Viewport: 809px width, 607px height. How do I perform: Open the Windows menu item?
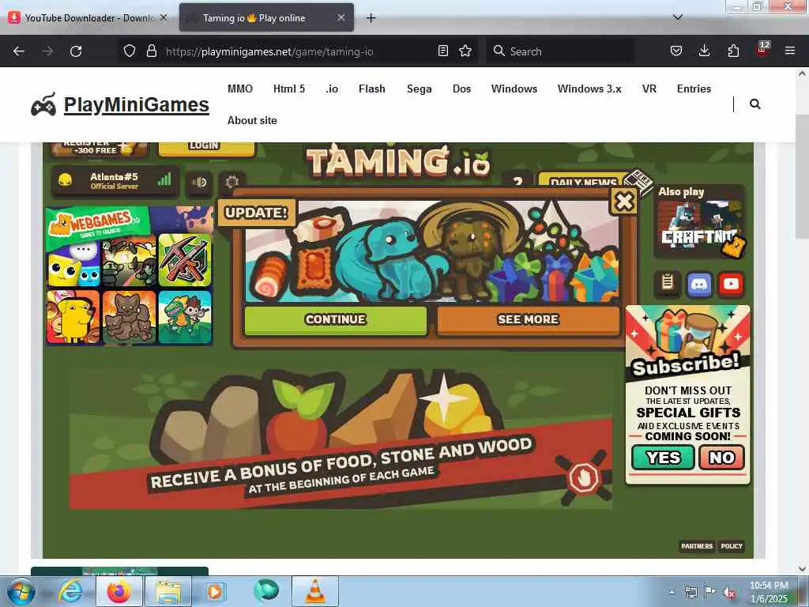pyautogui.click(x=514, y=89)
